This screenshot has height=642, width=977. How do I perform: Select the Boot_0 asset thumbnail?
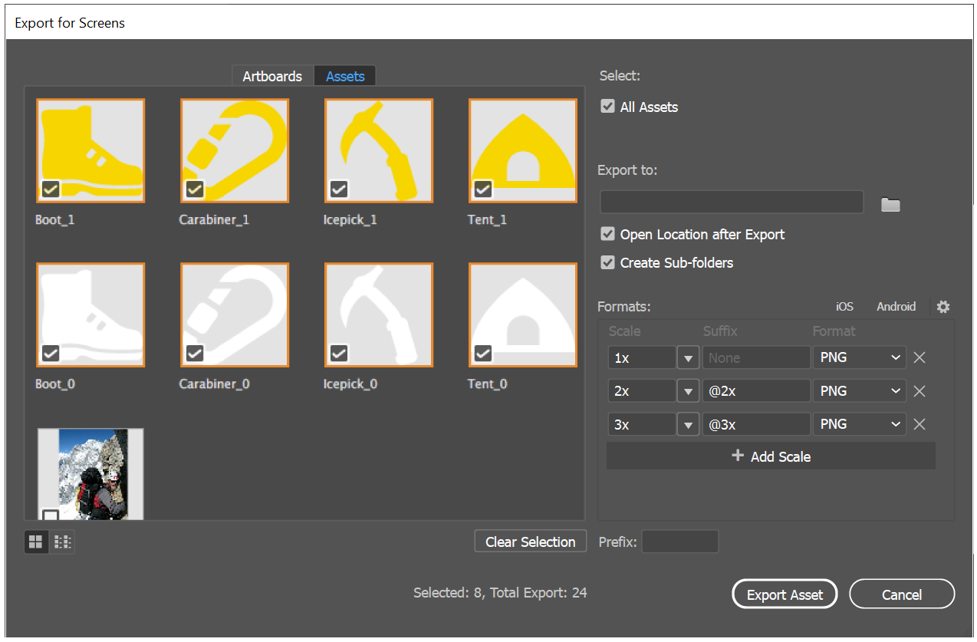tap(90, 315)
